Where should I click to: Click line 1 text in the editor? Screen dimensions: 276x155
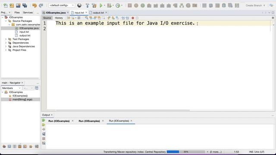[125, 23]
